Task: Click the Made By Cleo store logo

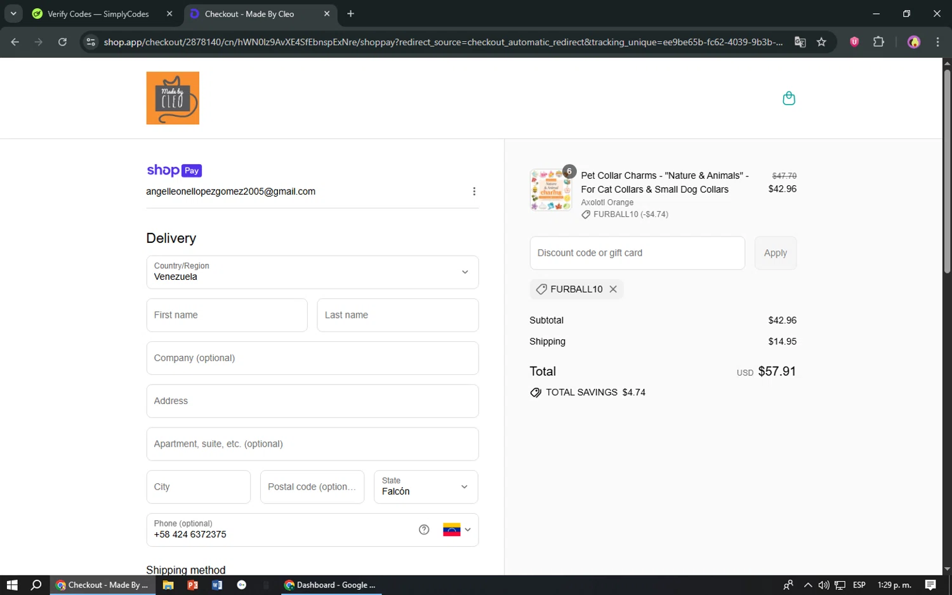Action: (x=173, y=98)
